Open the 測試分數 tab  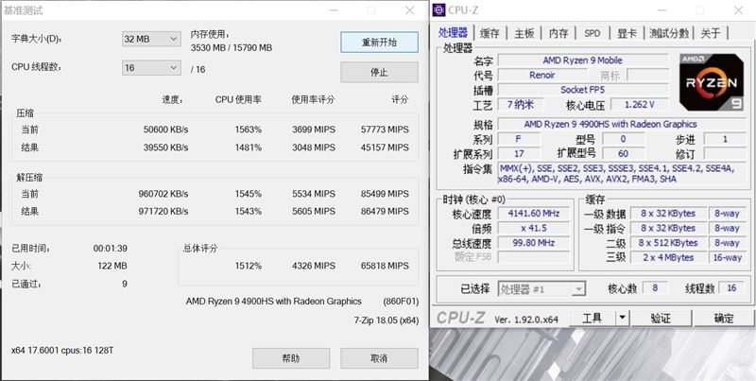(x=669, y=33)
